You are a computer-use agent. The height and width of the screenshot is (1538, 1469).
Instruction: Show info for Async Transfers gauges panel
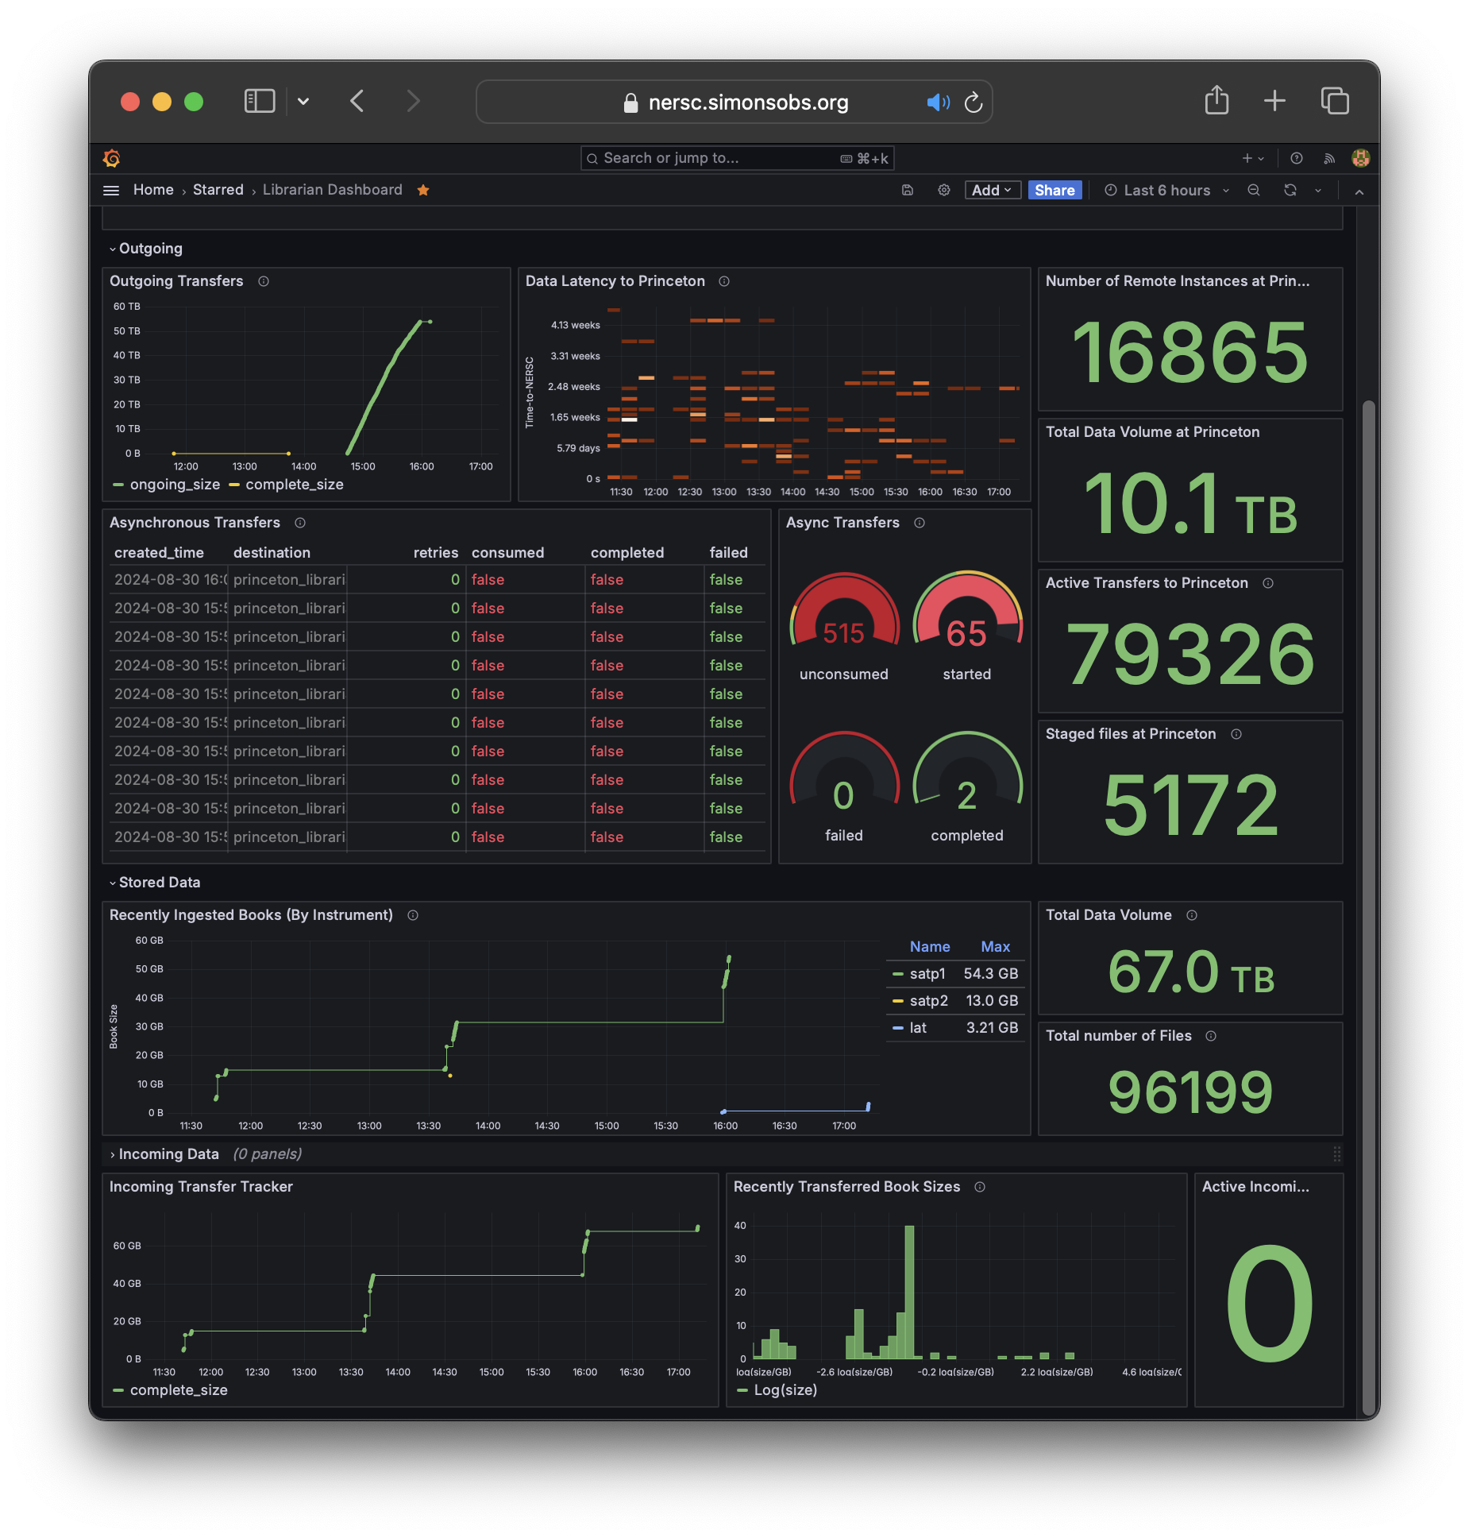tap(920, 523)
